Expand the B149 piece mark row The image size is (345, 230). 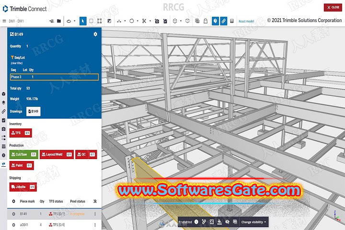click(13, 214)
